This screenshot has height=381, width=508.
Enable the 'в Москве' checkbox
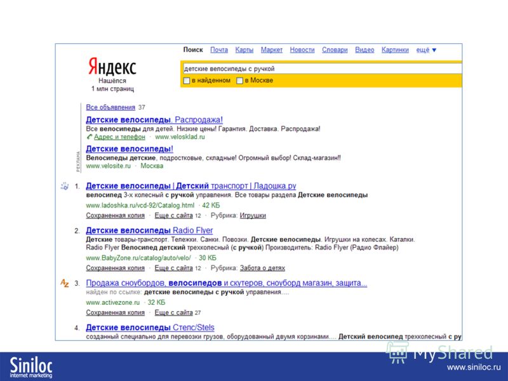(x=239, y=81)
